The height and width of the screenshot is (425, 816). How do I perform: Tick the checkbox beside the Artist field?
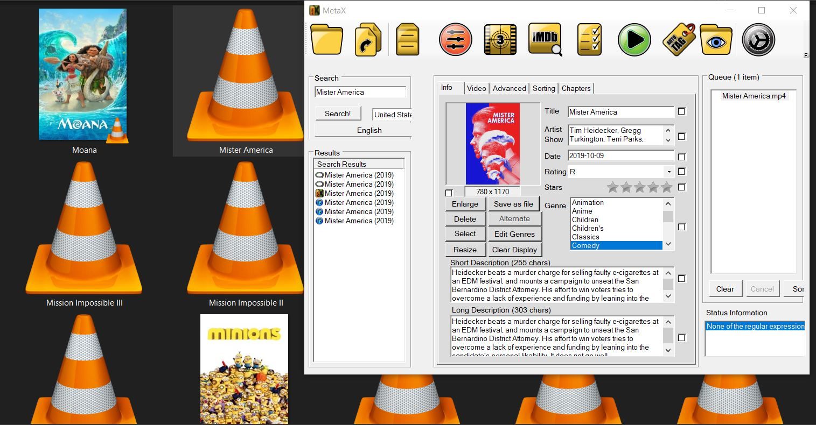point(681,137)
